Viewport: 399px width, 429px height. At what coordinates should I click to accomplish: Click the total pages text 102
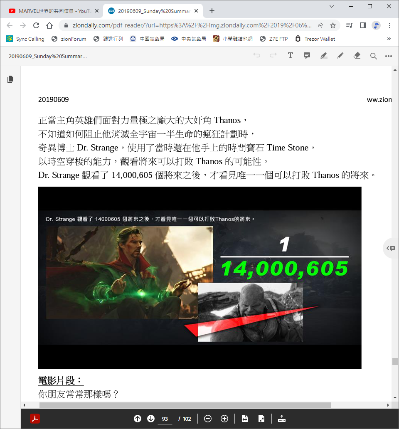(x=187, y=419)
